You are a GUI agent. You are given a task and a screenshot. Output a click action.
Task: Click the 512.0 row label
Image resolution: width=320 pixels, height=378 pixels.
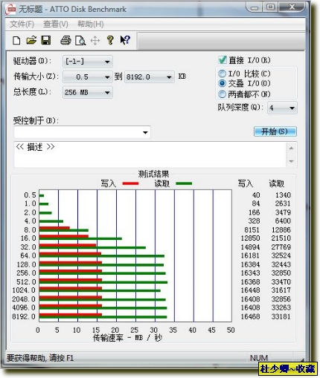[26, 281]
